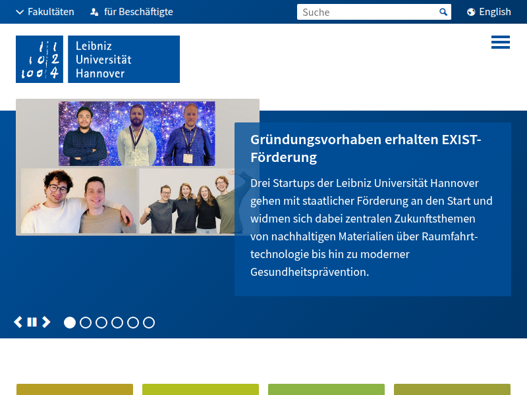This screenshot has width=527, height=395.
Task: Click the Leibniz Universität Hannover logo
Action: click(97, 59)
